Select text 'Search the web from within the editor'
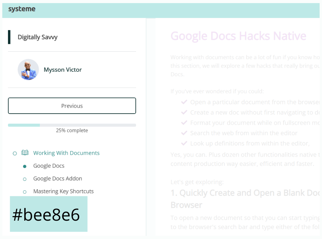The image size is (322, 239). [x=244, y=133]
